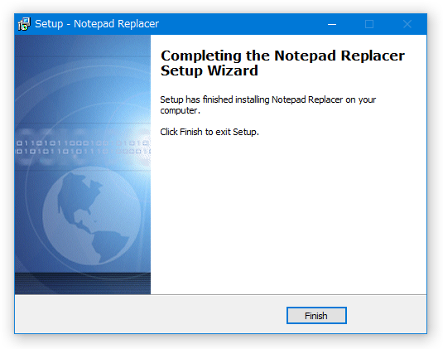Click the "Click Finish to exit Setup." text
This screenshot has height=349, width=443.
point(209,132)
